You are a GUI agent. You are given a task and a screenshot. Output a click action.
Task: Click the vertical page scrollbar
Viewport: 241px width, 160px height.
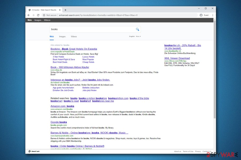point(214,69)
